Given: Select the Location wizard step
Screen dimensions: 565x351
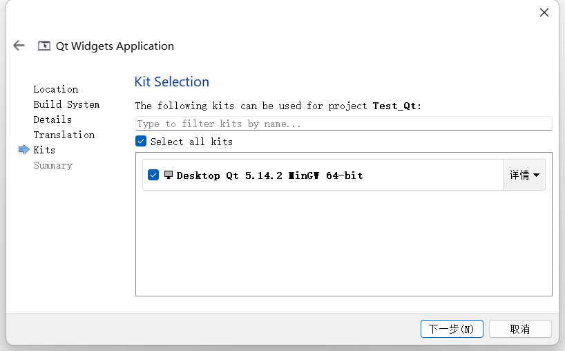Looking at the screenshot, I should [x=56, y=89].
